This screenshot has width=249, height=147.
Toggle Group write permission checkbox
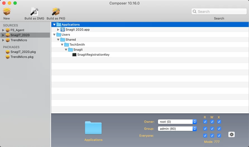212,129
